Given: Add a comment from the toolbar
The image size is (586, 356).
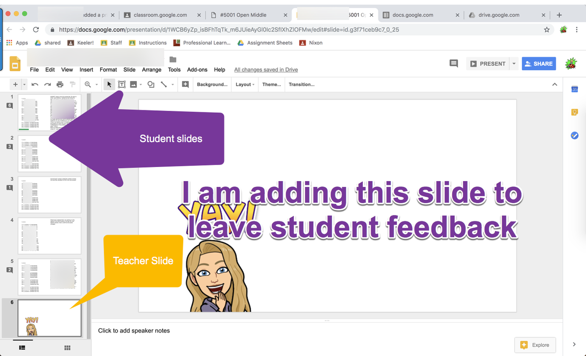Looking at the screenshot, I should point(186,84).
